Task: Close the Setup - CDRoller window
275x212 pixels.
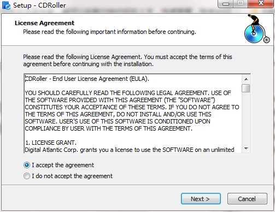Action: [261, 3]
